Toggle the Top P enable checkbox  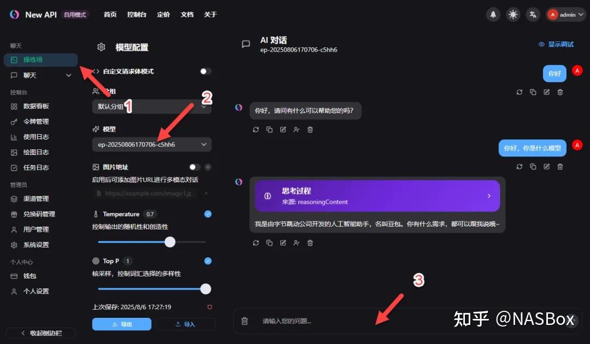click(208, 261)
